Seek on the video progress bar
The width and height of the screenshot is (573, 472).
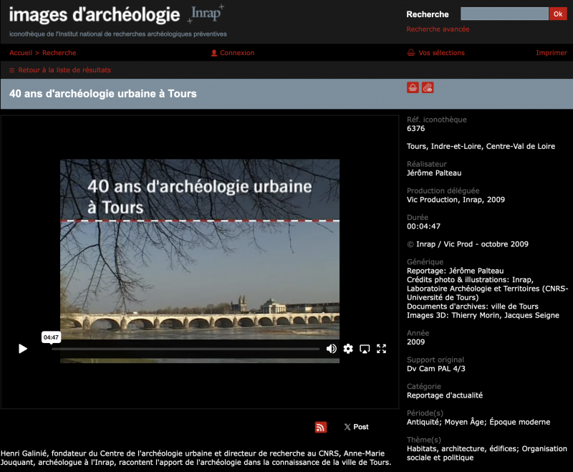click(x=186, y=349)
